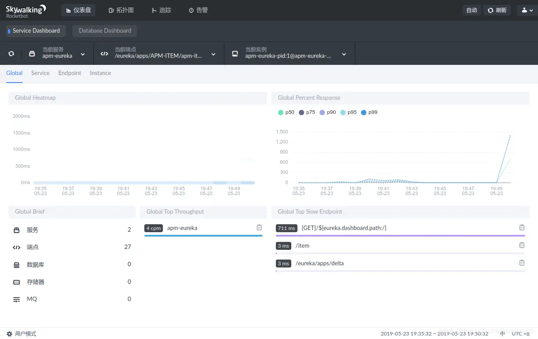Copy apm-eureka throughput entry with clipboard icon
Screen dimensions: 538x339
click(x=260, y=228)
